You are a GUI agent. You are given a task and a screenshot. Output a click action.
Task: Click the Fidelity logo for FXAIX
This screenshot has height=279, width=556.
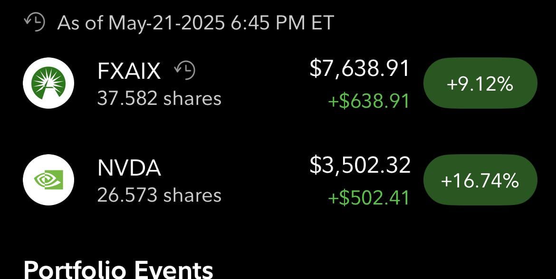tap(48, 83)
